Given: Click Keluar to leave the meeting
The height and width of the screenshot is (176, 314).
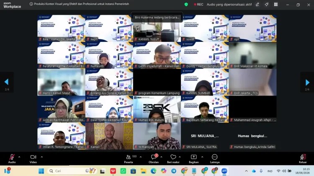Looking at the screenshot, I should (303, 158).
